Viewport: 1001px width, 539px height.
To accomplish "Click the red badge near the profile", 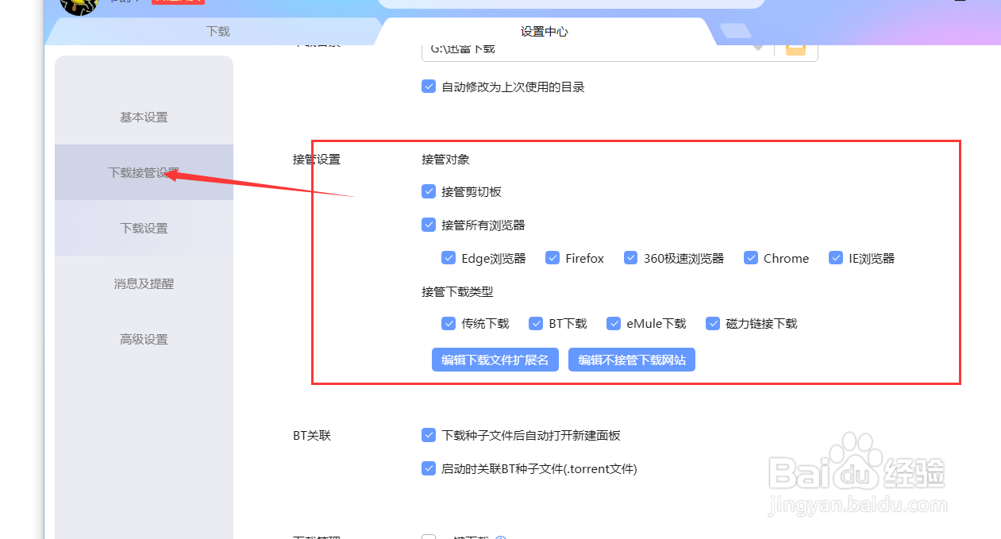I will click(177, 2).
